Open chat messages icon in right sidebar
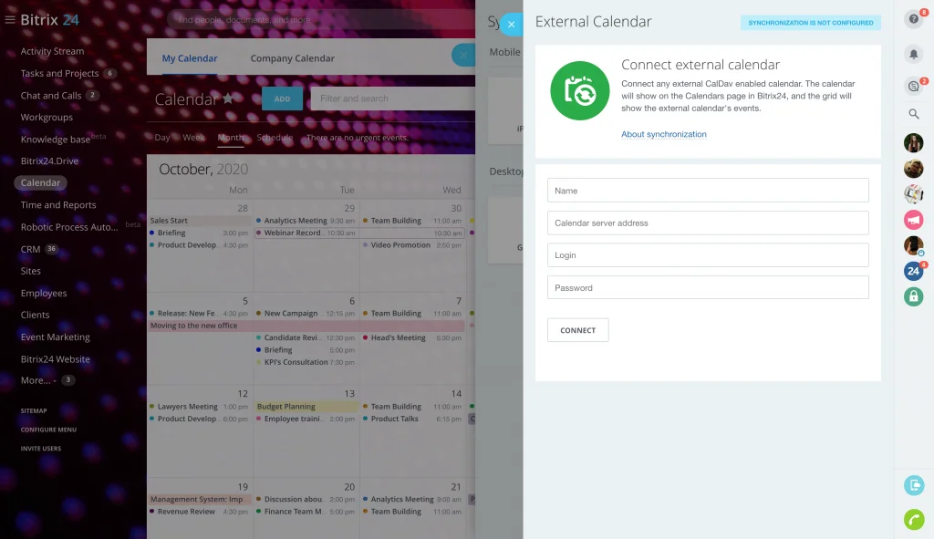 tap(913, 86)
